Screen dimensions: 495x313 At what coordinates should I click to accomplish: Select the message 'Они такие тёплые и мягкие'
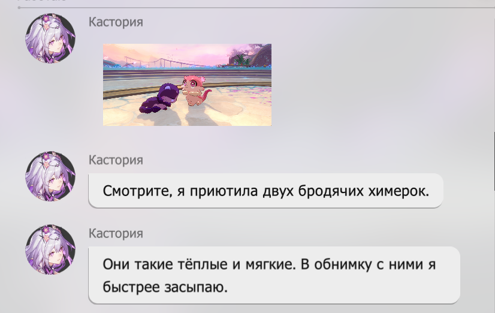pyautogui.click(x=274, y=275)
